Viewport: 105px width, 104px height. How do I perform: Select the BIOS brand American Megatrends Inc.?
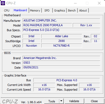click(x=61, y=58)
